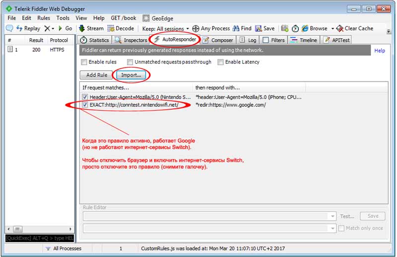Open the View menu

pyautogui.click(x=81, y=18)
